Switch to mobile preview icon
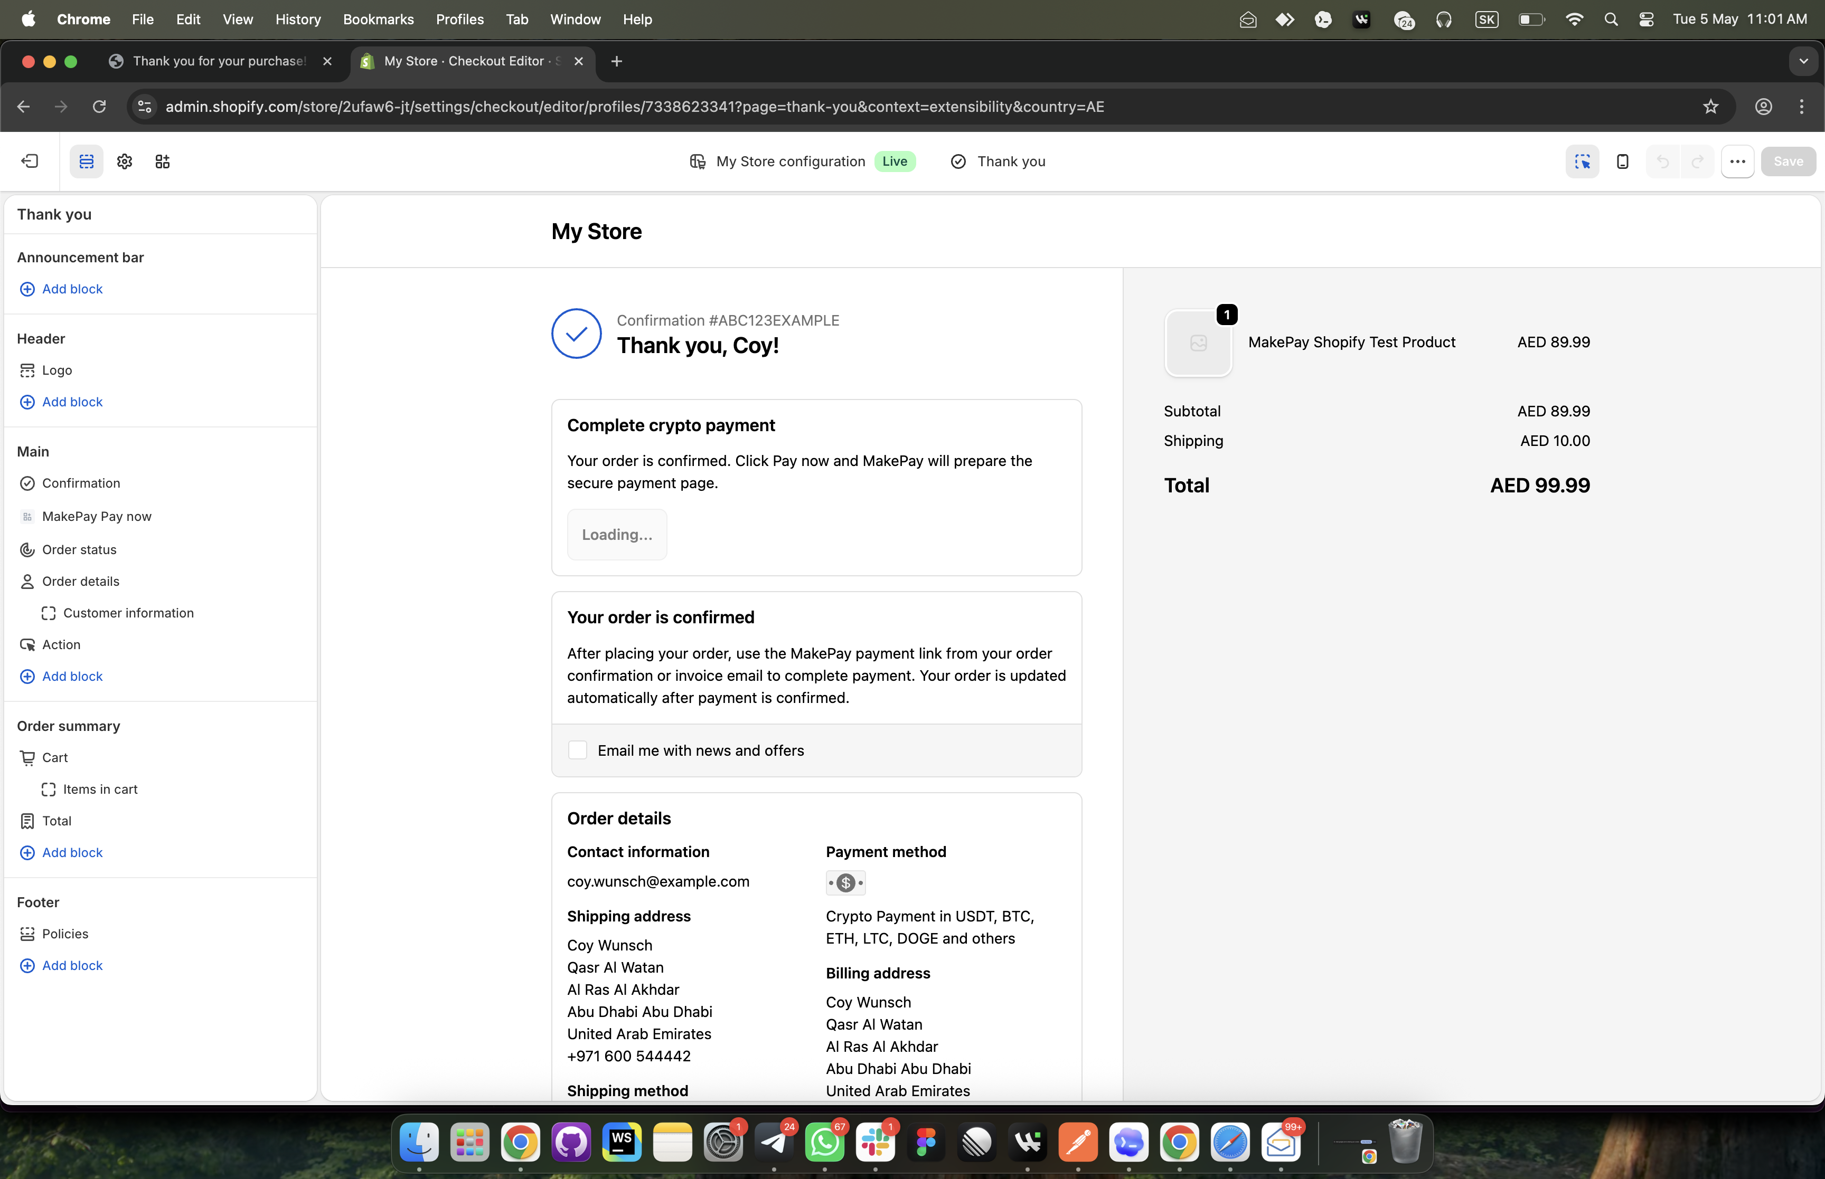This screenshot has height=1179, width=1825. [x=1622, y=161]
